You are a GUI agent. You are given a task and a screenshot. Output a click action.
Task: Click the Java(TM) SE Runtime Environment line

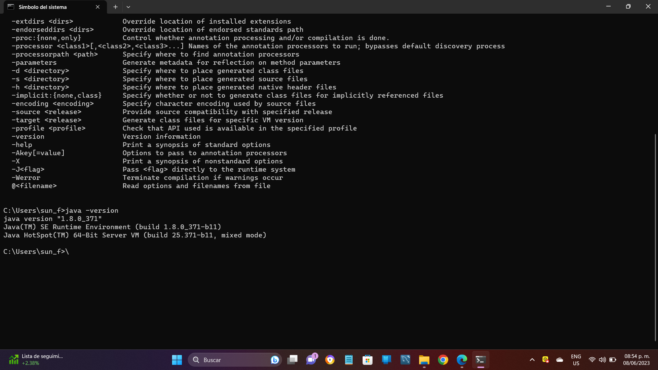[112, 227]
